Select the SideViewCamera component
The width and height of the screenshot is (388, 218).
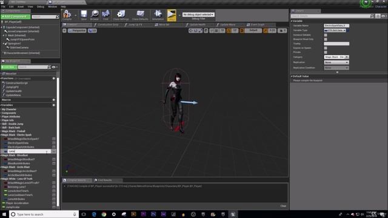coord(19,47)
